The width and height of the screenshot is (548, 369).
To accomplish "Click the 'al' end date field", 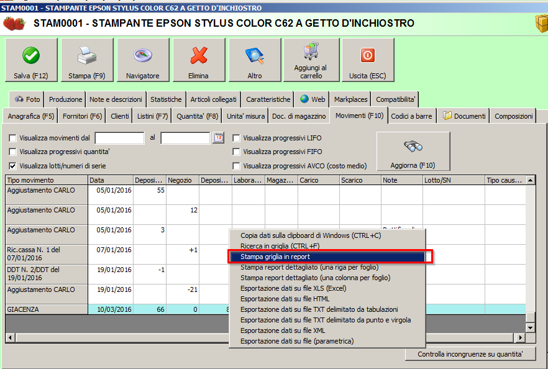I will (x=185, y=138).
